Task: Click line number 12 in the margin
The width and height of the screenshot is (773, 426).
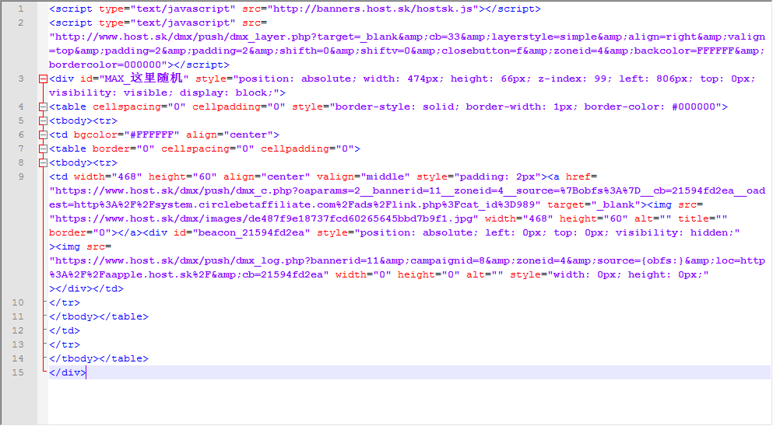Action: point(18,330)
